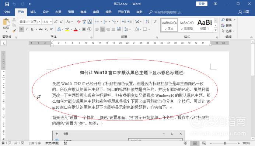Toggle Italic formatting button

27,29
